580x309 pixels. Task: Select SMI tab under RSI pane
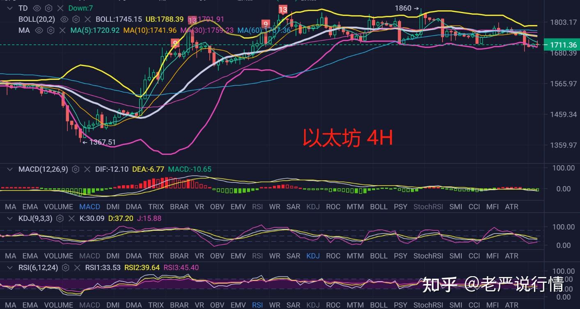456,305
